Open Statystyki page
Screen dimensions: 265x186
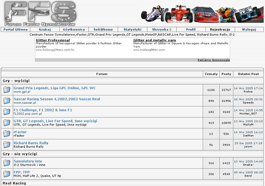click(132, 29)
